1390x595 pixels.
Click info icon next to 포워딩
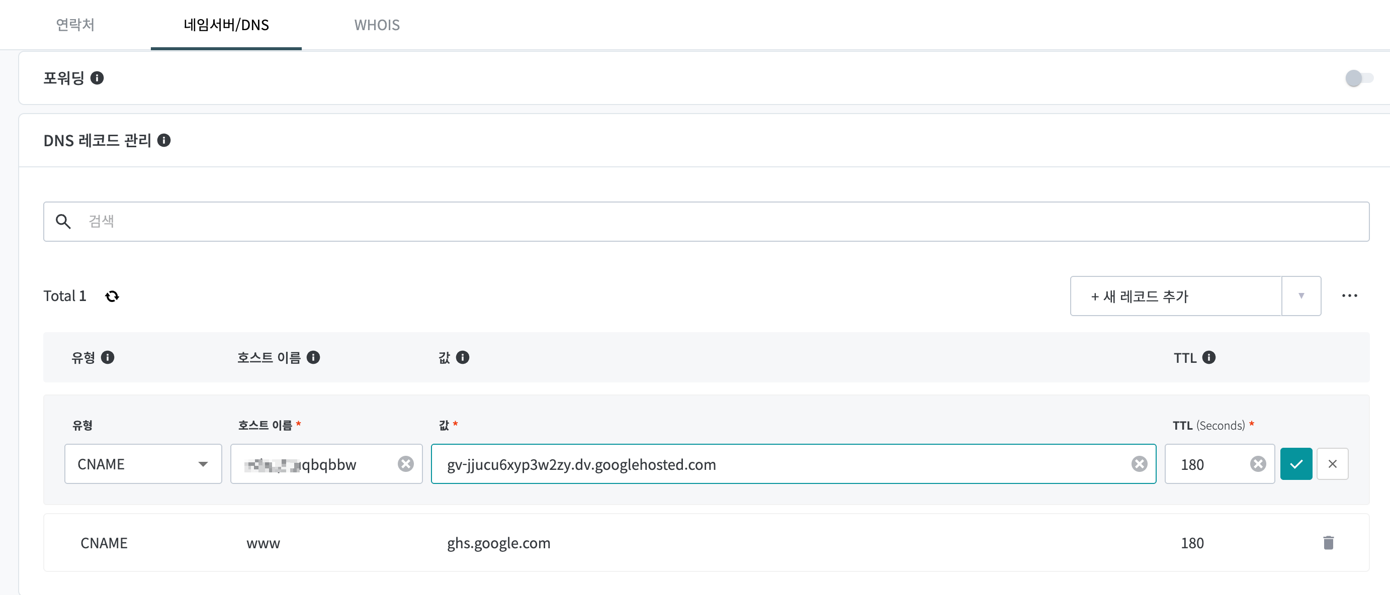[97, 78]
